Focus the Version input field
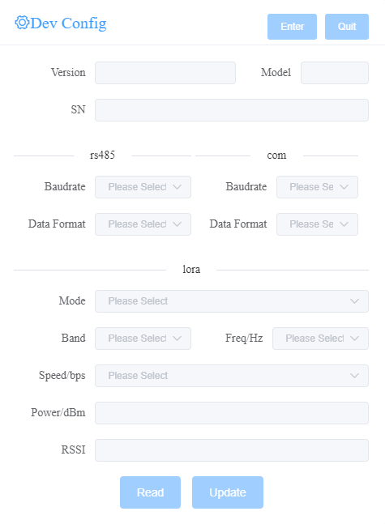The height and width of the screenshot is (524, 385). coord(165,73)
